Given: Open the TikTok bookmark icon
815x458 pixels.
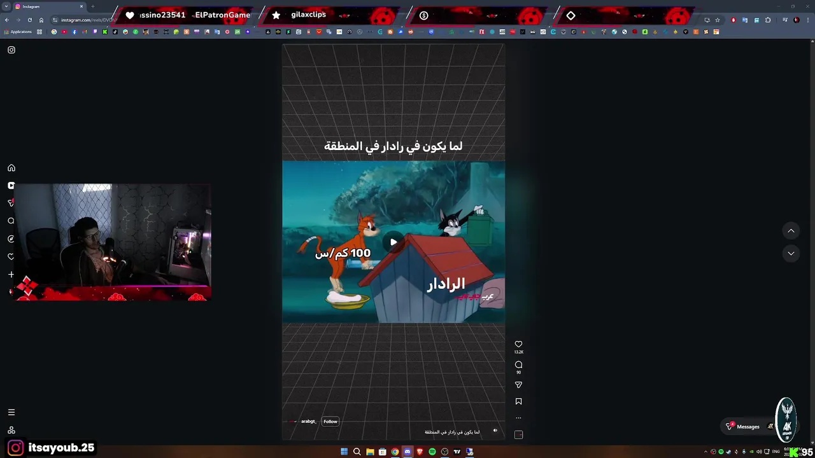Looking at the screenshot, I should click(x=115, y=32).
